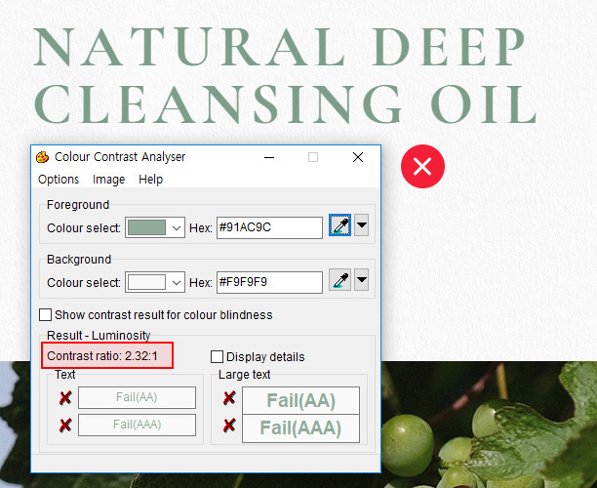This screenshot has width=597, height=488.
Task: Open the Image menu
Action: click(108, 180)
